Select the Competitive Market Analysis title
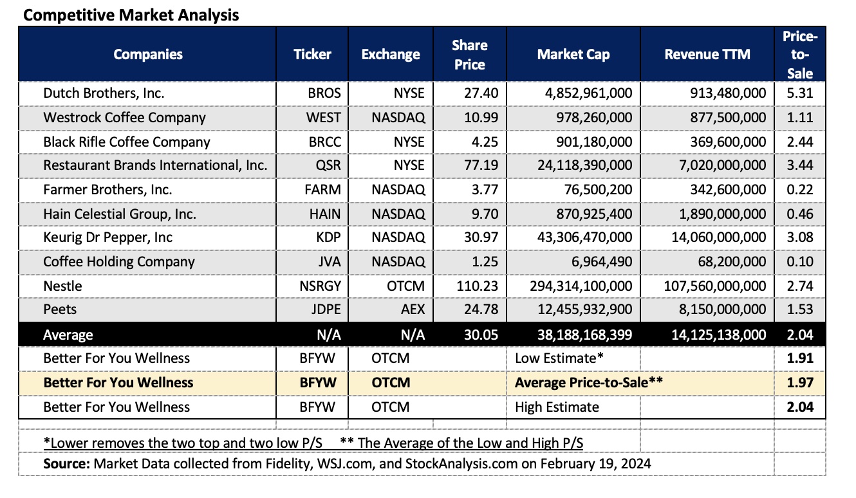Image resolution: width=856 pixels, height=498 pixels. pos(131,15)
